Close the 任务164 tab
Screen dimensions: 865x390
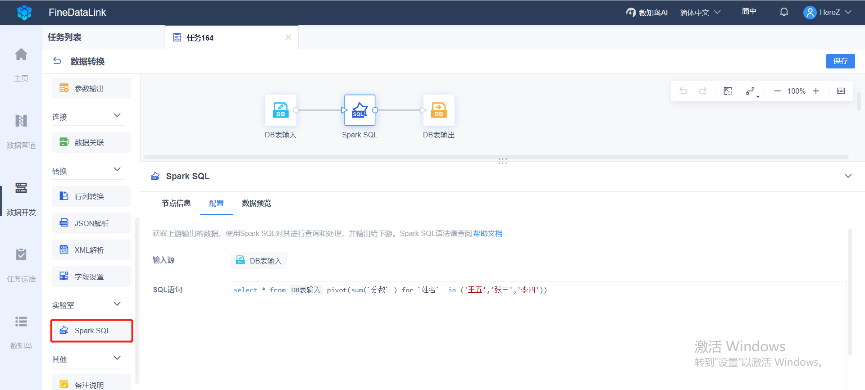[x=288, y=37]
